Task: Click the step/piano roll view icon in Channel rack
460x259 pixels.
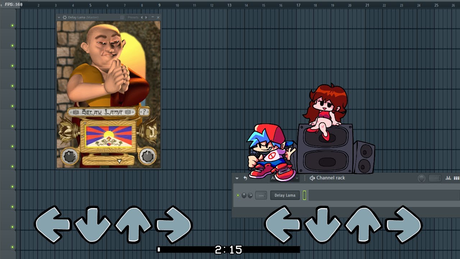Action: (x=457, y=178)
